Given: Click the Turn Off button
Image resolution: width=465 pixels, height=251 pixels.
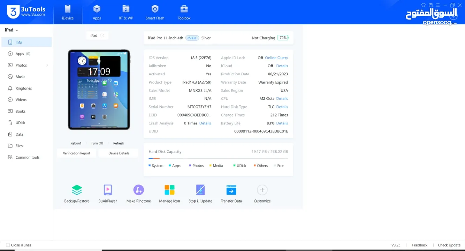Looking at the screenshot, I should 97,143.
